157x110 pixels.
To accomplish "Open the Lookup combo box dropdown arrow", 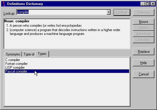I will point(109,12).
